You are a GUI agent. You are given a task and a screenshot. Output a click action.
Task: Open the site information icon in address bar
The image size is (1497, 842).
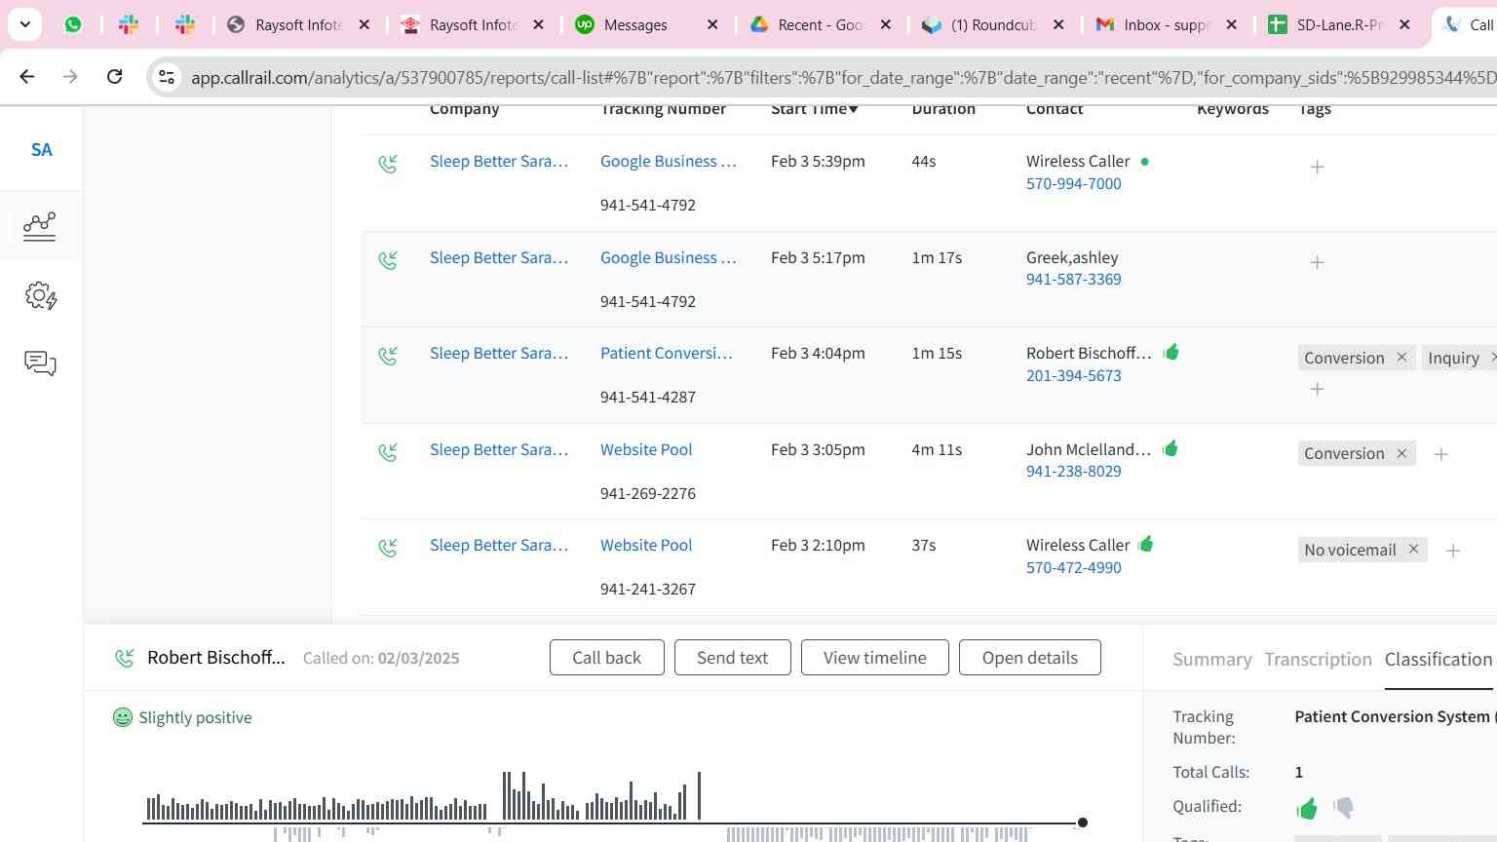point(167,77)
